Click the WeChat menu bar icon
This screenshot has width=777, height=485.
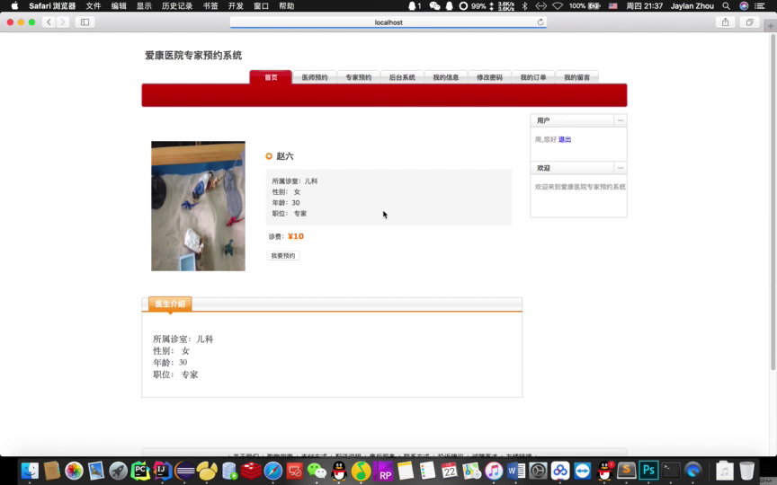434,6
